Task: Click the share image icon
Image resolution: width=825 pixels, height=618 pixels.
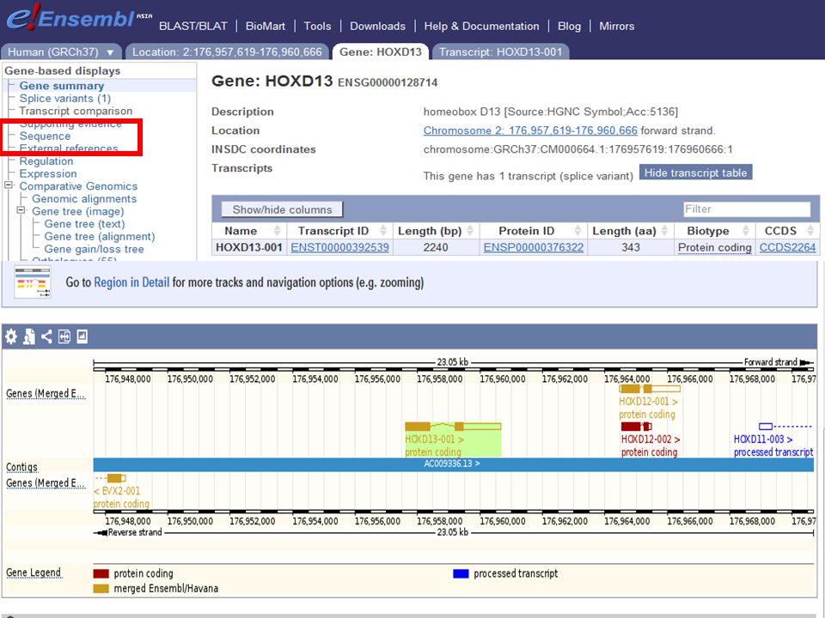Action: (x=46, y=336)
